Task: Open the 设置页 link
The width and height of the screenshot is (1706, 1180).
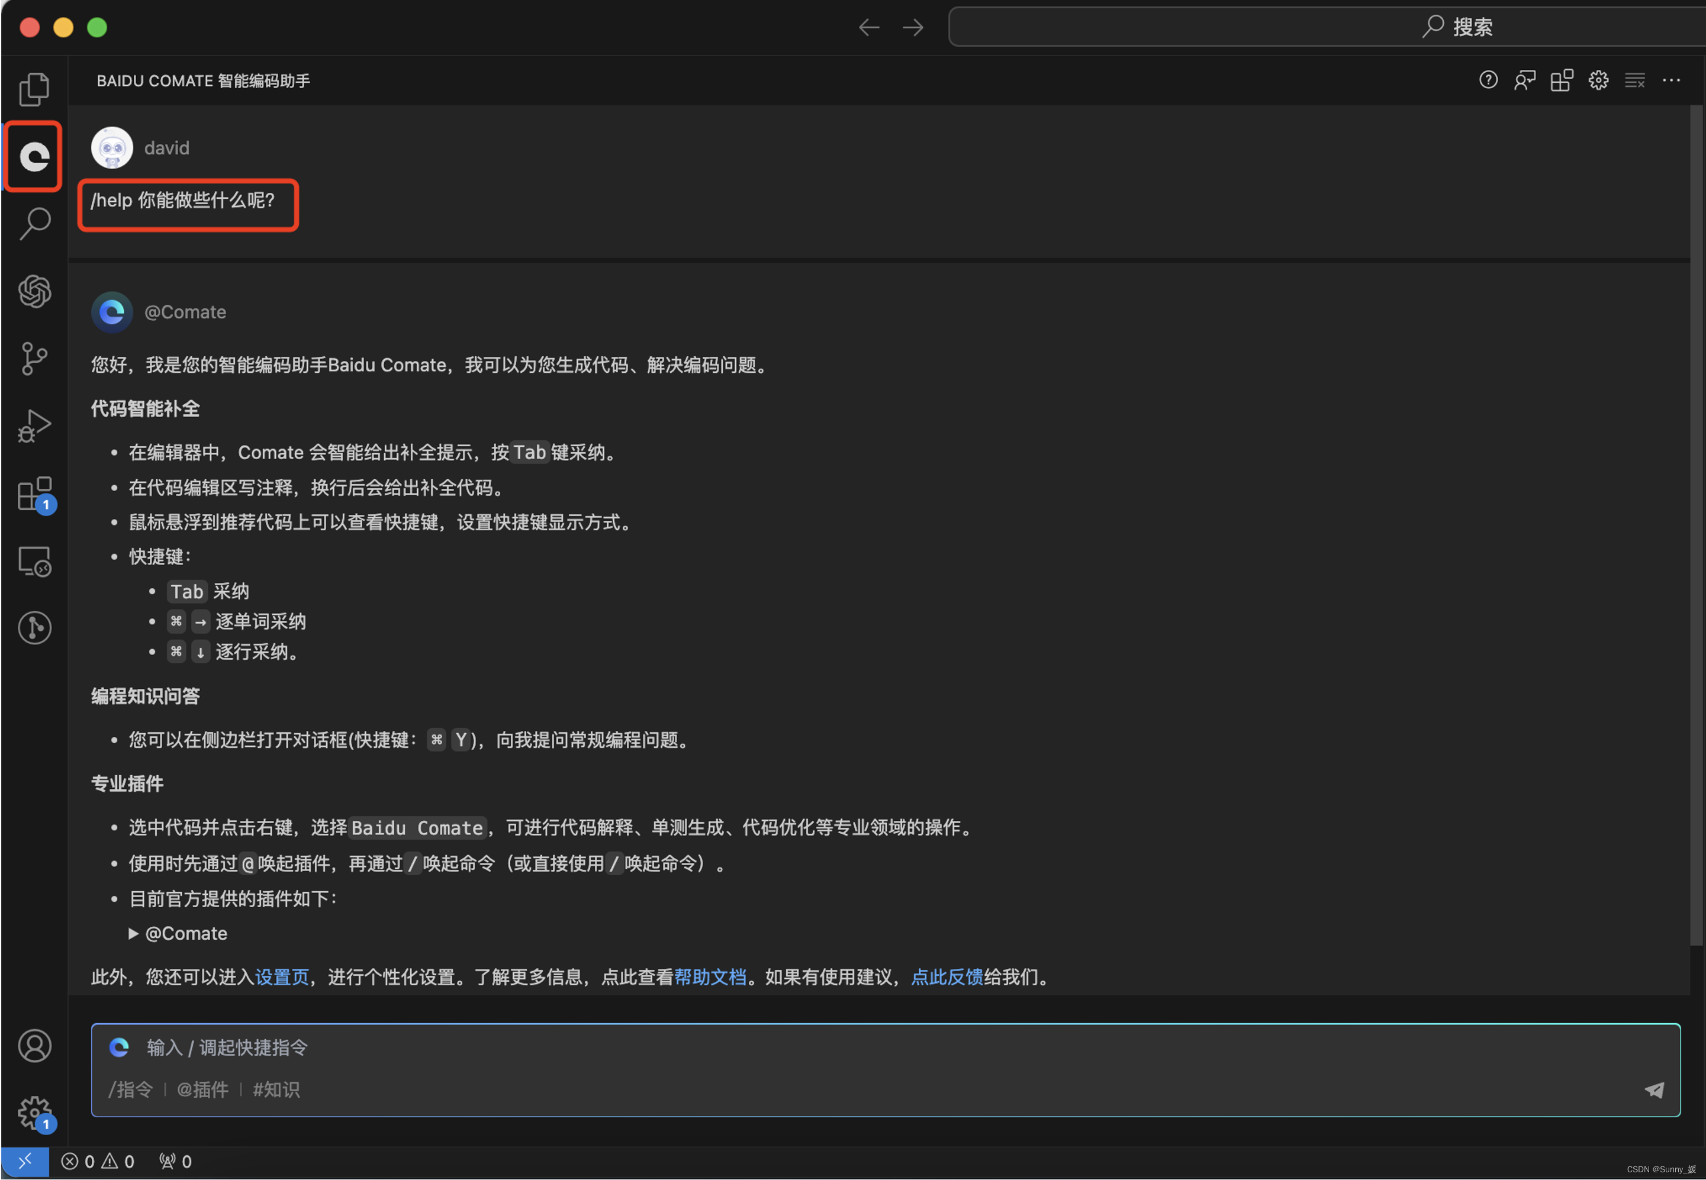Action: pyautogui.click(x=282, y=978)
